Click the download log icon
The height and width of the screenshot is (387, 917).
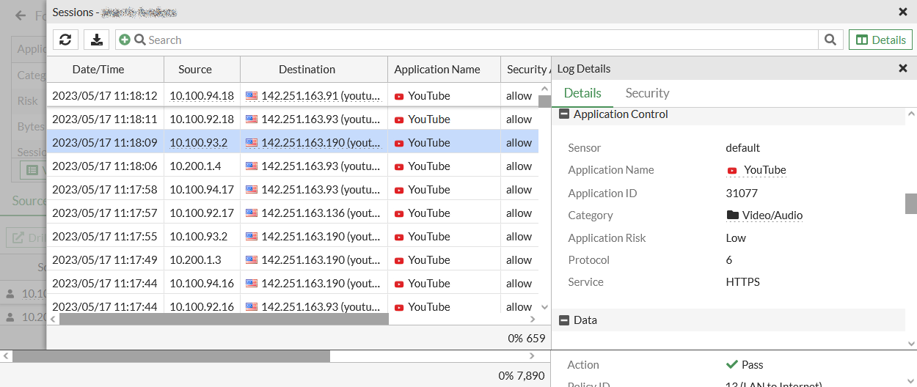[x=96, y=40]
